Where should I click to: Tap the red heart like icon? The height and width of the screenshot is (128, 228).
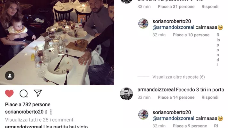pos(9,93)
